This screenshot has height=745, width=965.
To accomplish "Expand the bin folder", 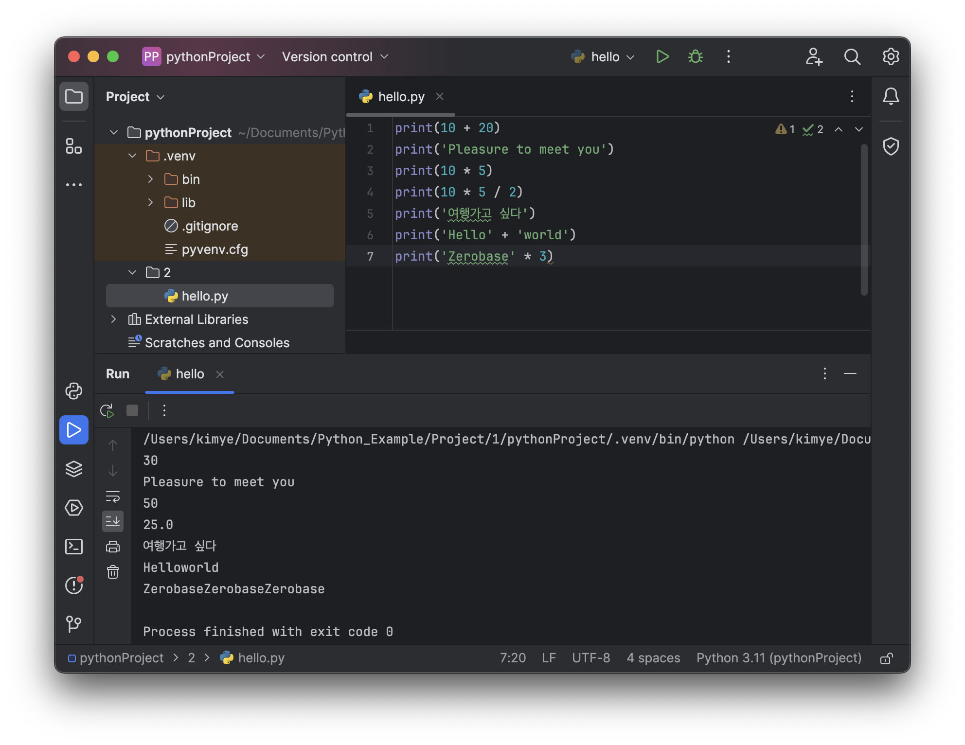I will (151, 179).
